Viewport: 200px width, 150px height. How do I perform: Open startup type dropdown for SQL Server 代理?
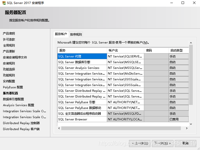pos(179,56)
